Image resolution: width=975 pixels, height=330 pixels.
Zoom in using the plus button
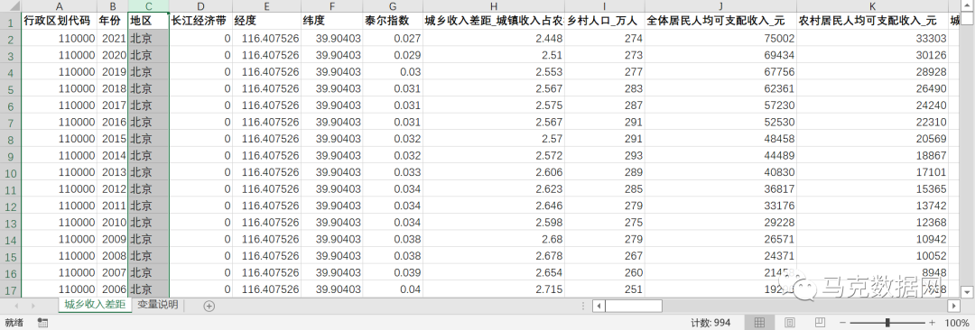[x=932, y=323]
